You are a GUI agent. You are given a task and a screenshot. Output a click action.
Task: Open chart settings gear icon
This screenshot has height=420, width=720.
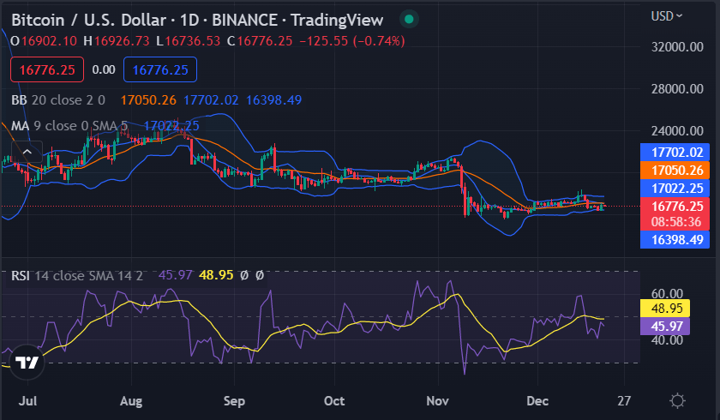tap(677, 401)
